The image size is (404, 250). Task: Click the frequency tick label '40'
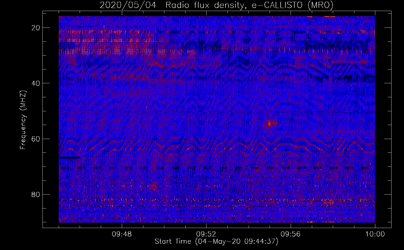(x=36, y=83)
